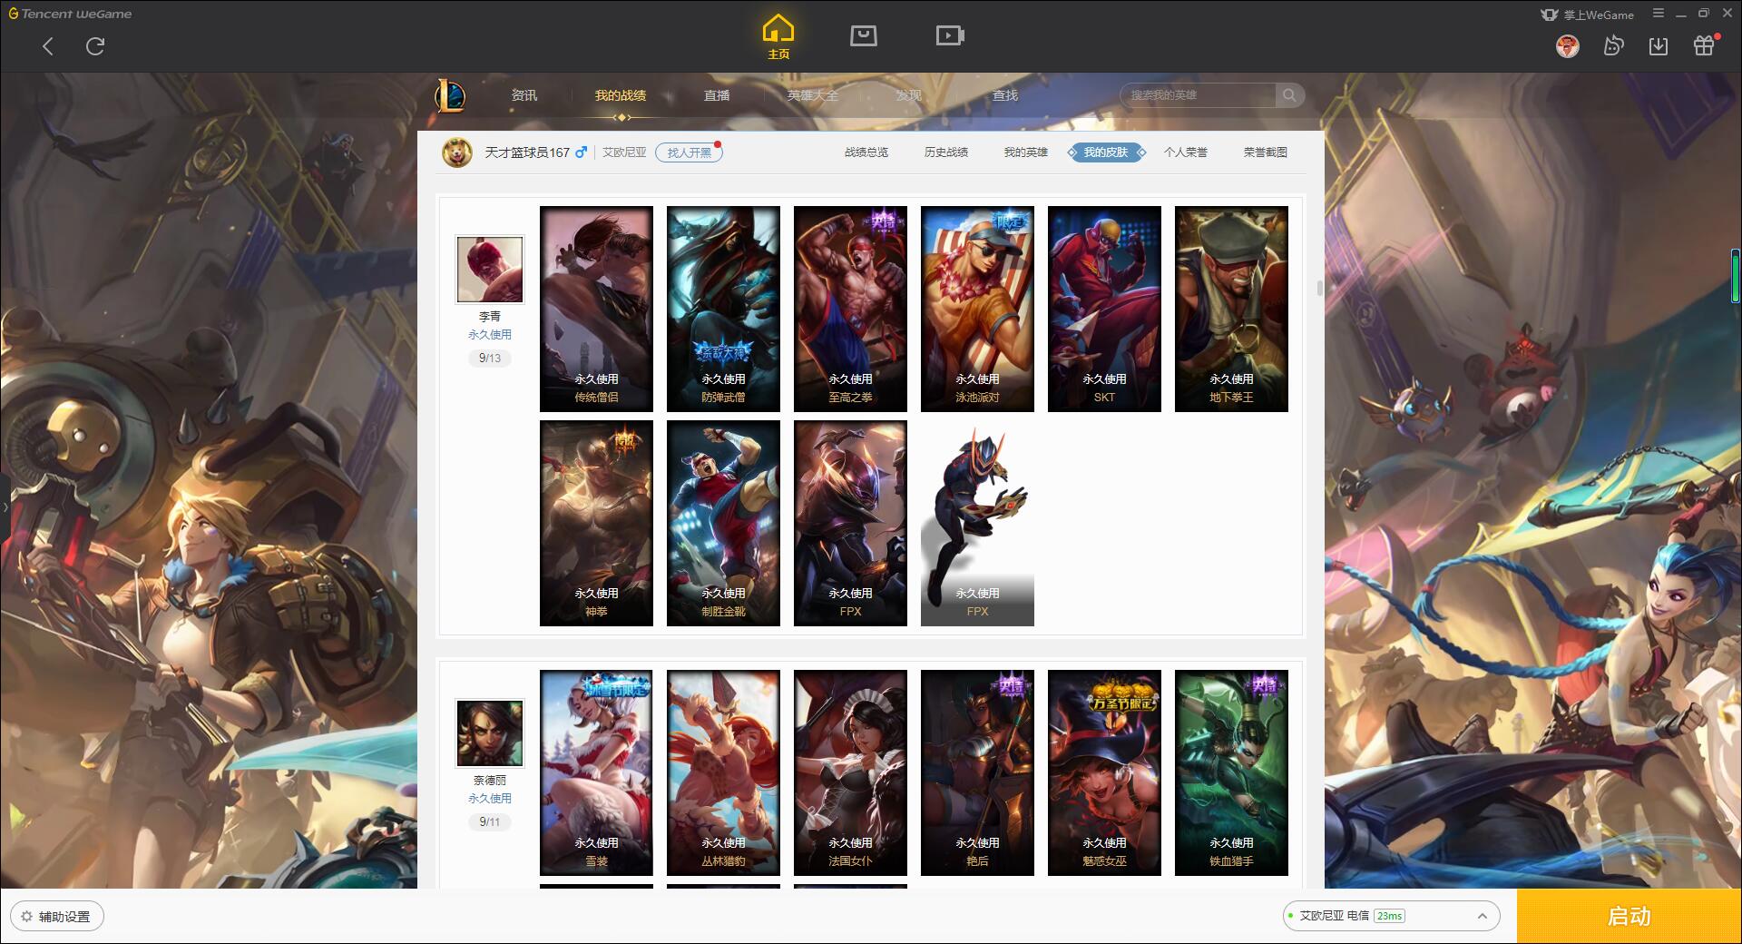
Task: Open the 主页 home icon
Action: point(778,37)
